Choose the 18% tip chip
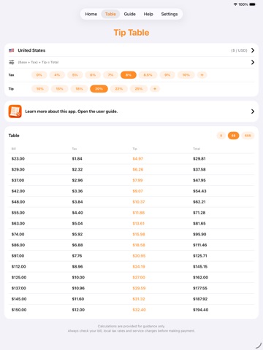 (79, 89)
